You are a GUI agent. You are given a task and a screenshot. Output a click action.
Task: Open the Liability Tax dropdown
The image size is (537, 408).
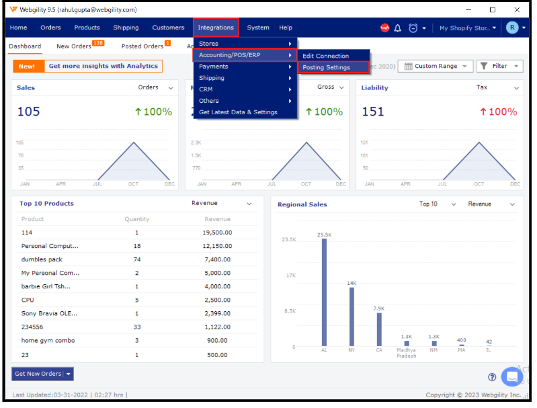tap(497, 87)
